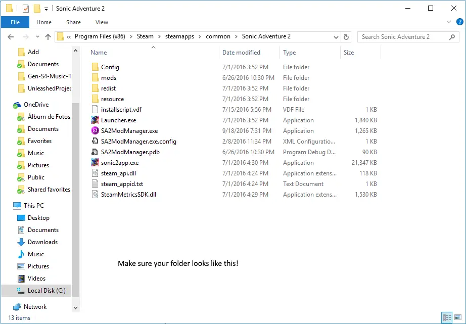Image resolution: width=466 pixels, height=324 pixels.
Task: Open the Add quick access folder
Action: pos(33,52)
